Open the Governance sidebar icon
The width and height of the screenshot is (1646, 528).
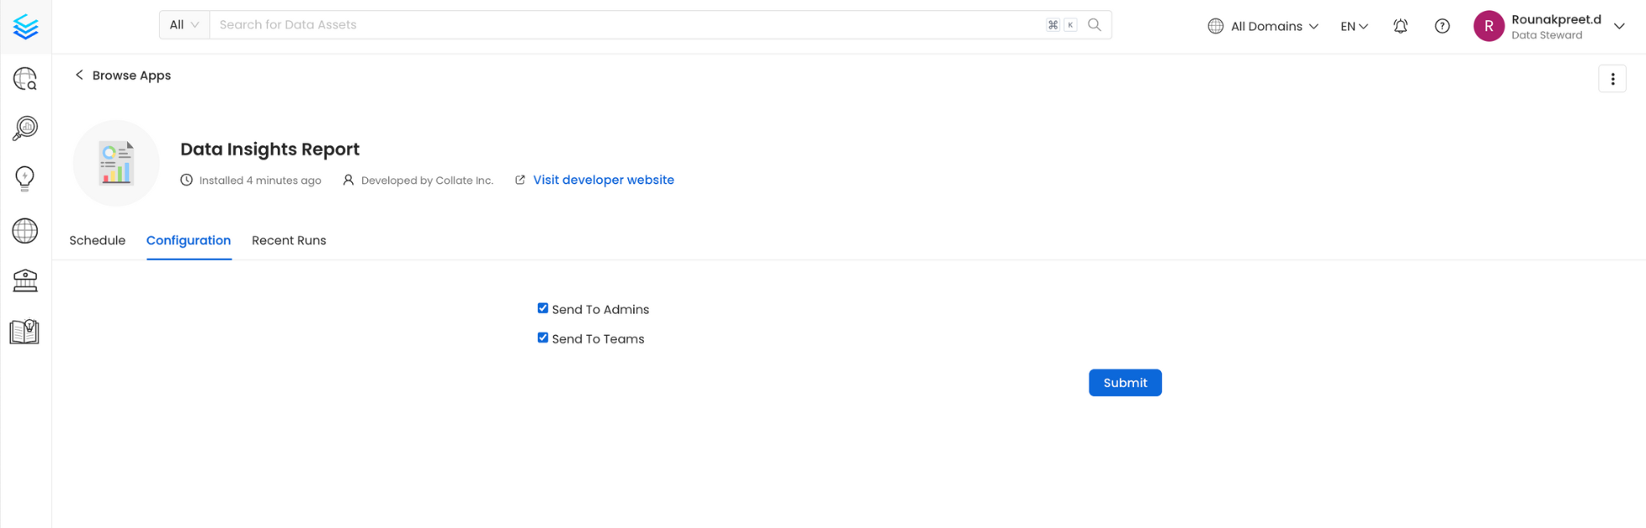point(25,281)
